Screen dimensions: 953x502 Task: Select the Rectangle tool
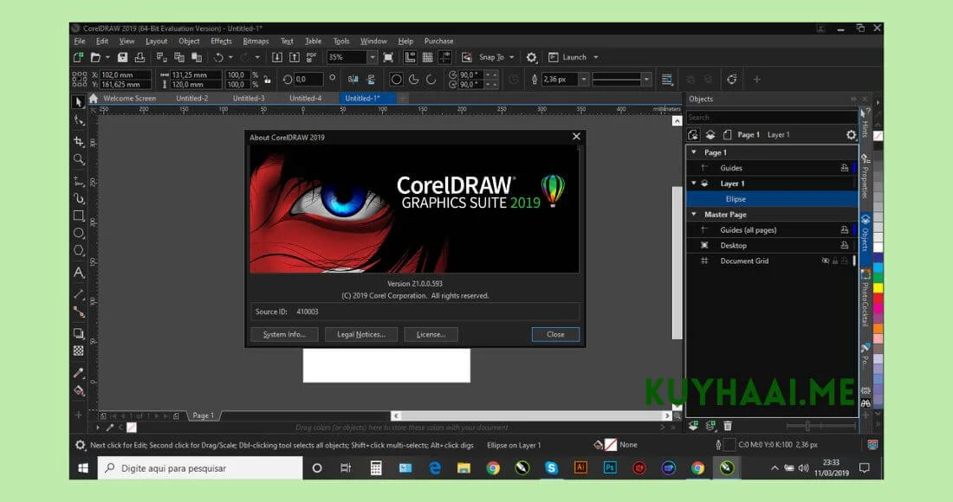click(x=78, y=216)
